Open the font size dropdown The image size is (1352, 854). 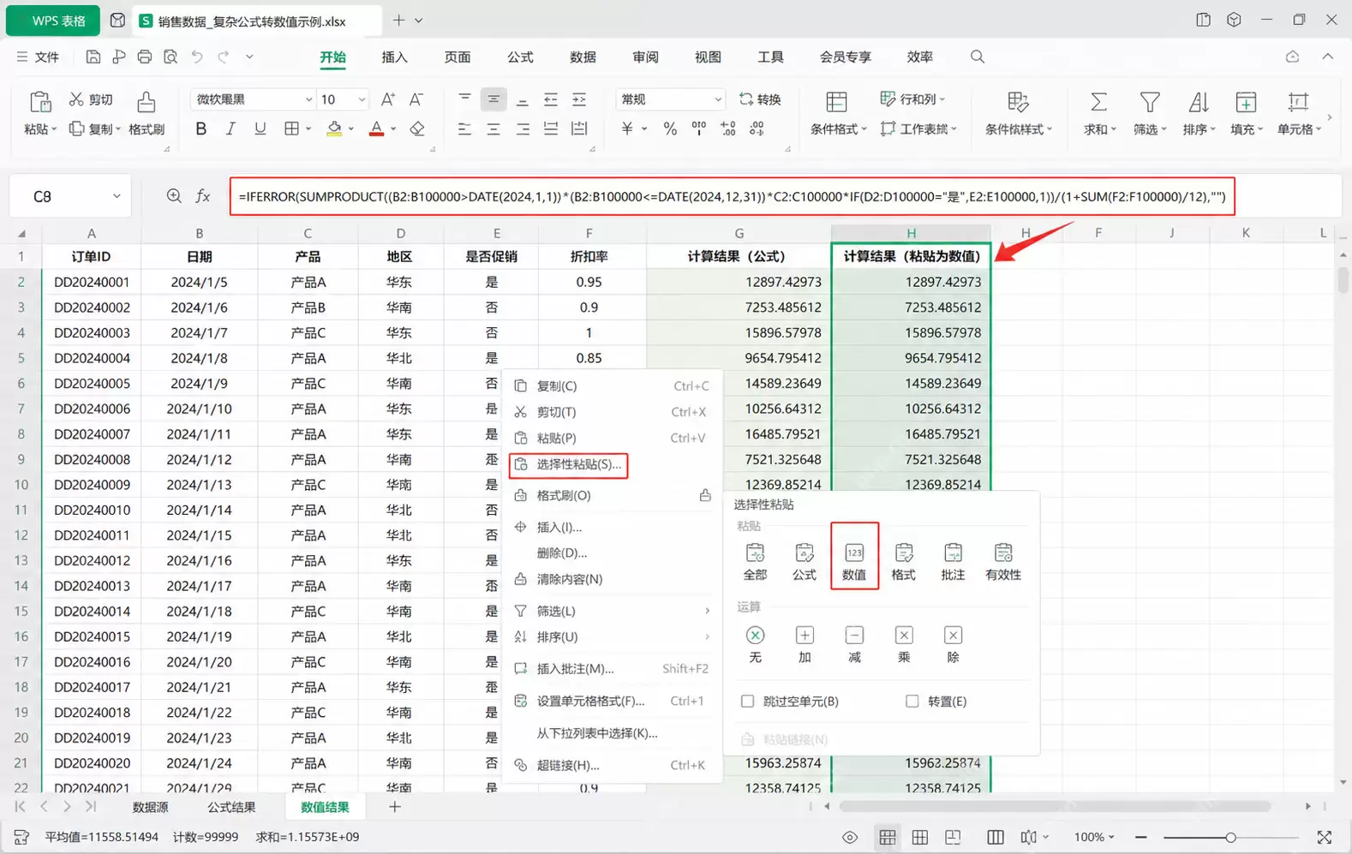(362, 99)
